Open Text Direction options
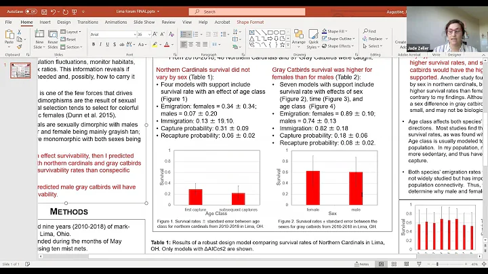This screenshot has width=488, height=274. coord(237,32)
